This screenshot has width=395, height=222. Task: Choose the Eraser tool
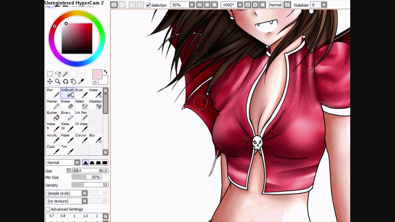[67, 105]
